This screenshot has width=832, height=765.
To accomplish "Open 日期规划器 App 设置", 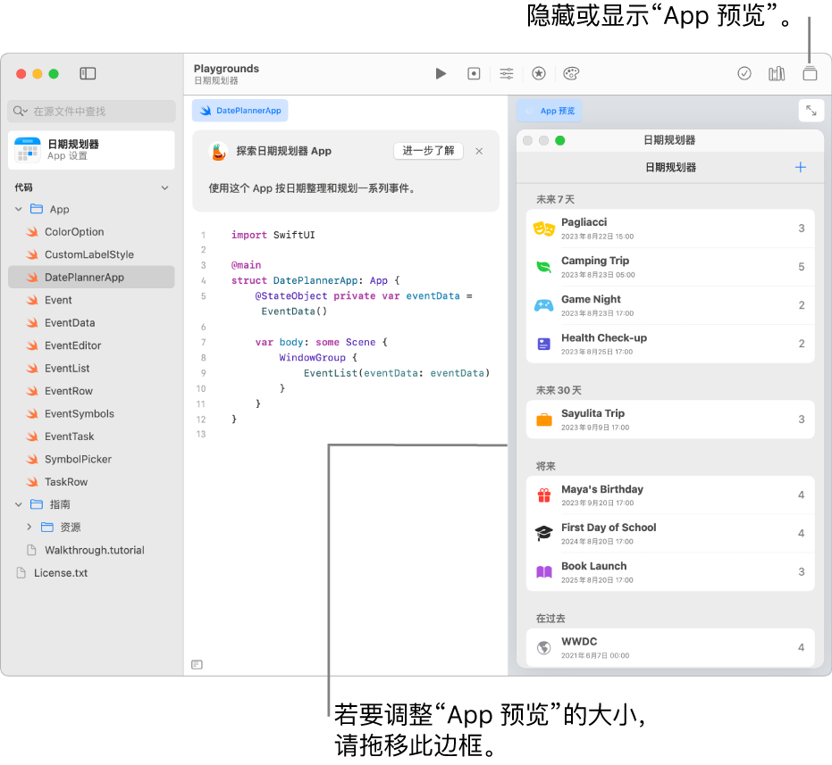I will 92,150.
